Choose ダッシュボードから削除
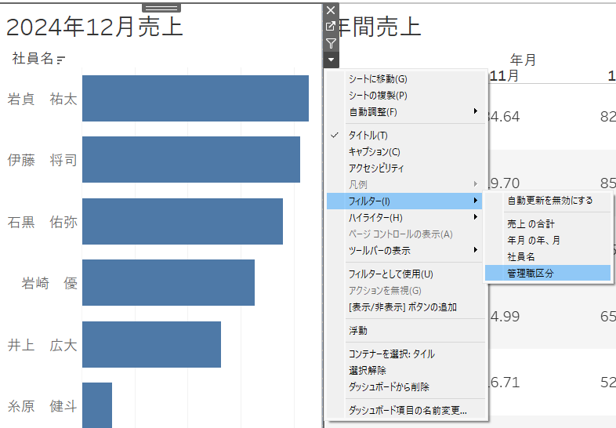This screenshot has width=616, height=428. (406, 387)
